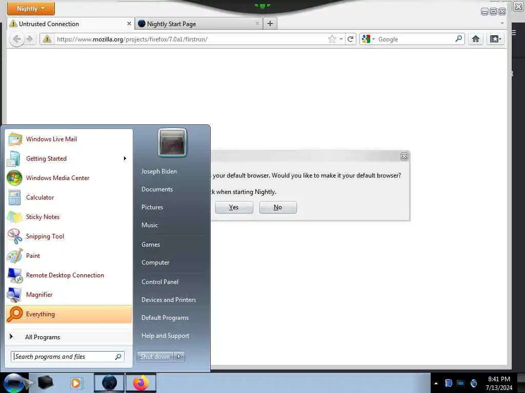Viewport: 525px width, 393px height.
Task: Expand the Getting Started submenu arrow
Action: click(125, 159)
